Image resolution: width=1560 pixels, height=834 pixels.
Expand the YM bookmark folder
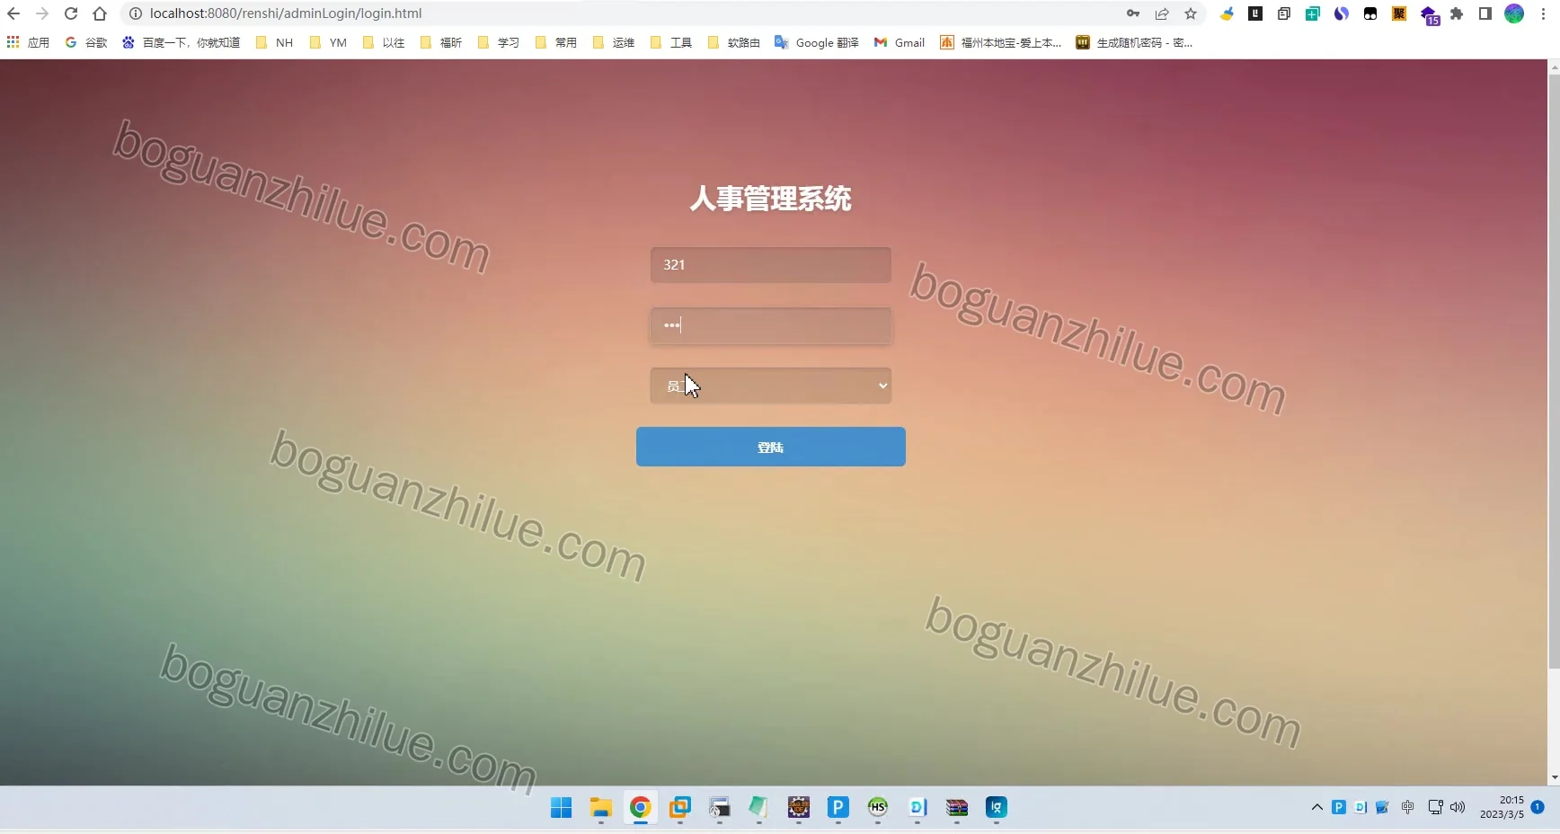tap(328, 42)
